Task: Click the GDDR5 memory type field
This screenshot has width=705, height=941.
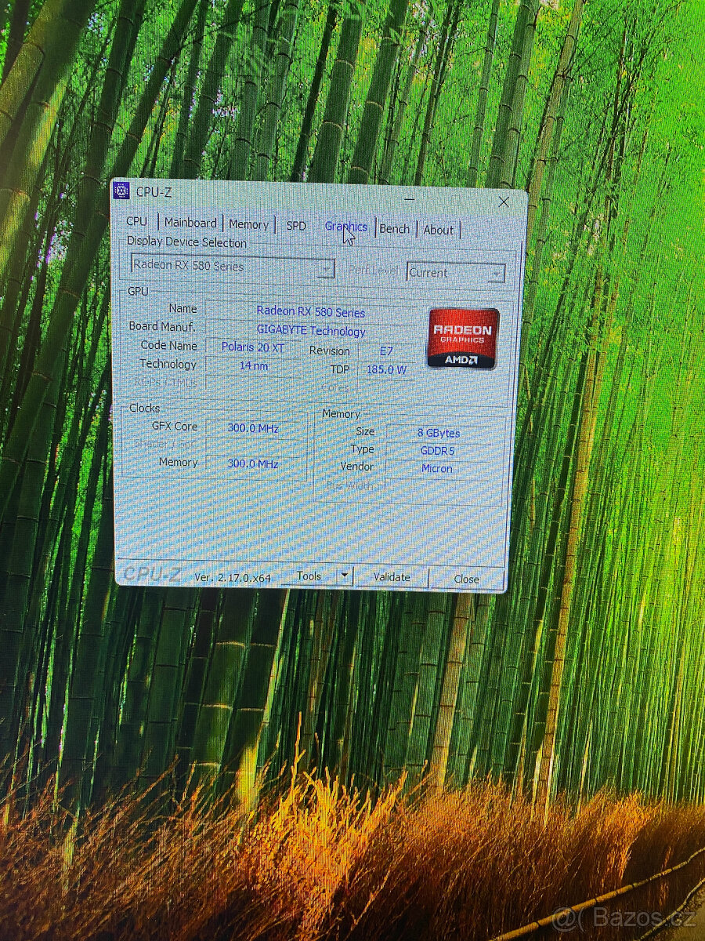Action: pyautogui.click(x=436, y=451)
